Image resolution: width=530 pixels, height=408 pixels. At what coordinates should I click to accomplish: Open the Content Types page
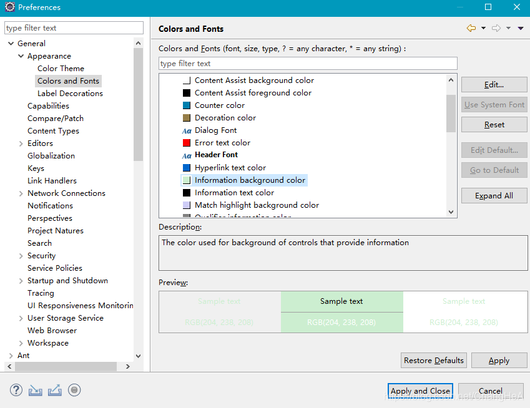(x=54, y=131)
